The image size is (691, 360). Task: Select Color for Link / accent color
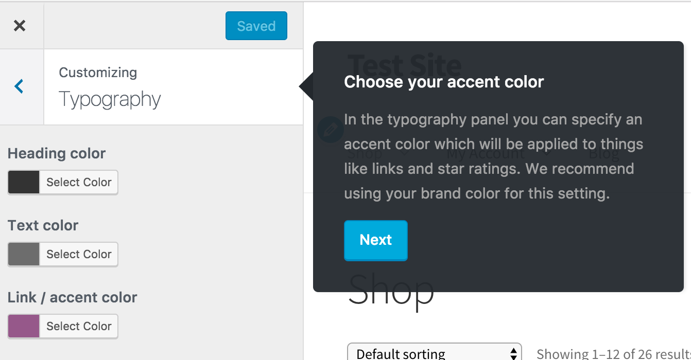(79, 326)
